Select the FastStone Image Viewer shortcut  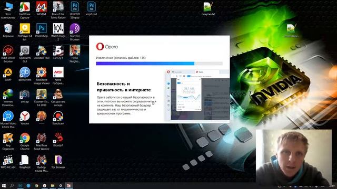pyautogui.click(x=42, y=76)
